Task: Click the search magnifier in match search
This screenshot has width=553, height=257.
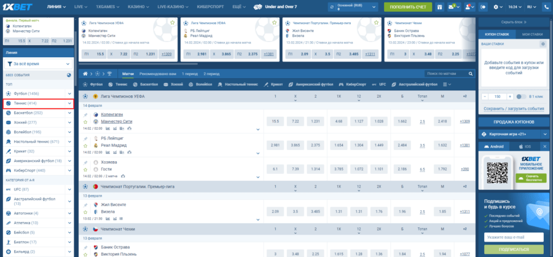Action: tap(470, 73)
